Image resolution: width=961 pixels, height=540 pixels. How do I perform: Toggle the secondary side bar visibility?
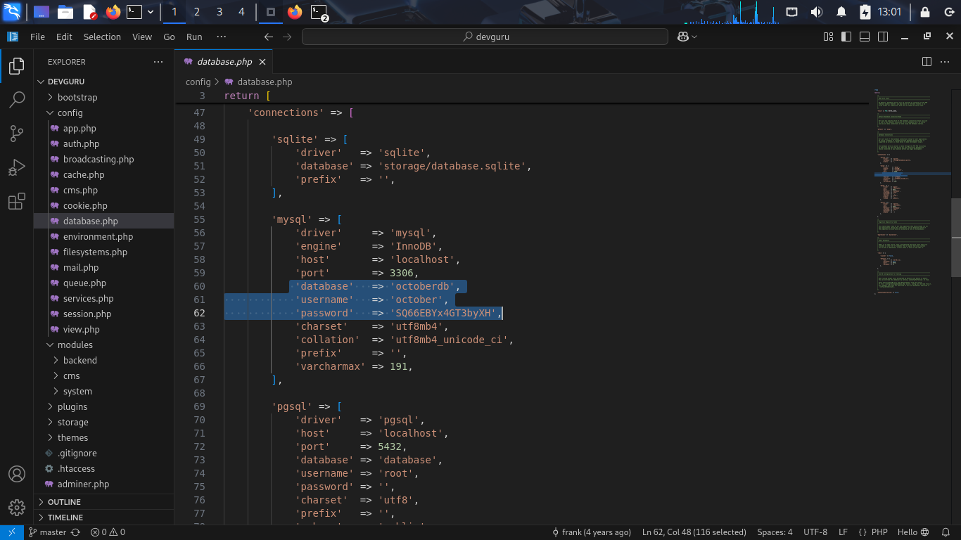(x=883, y=37)
